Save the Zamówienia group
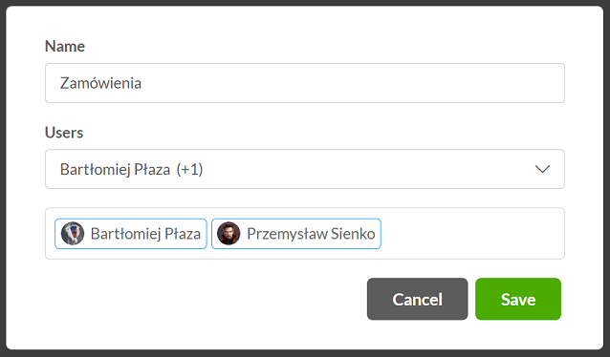This screenshot has height=357, width=610. (x=518, y=299)
